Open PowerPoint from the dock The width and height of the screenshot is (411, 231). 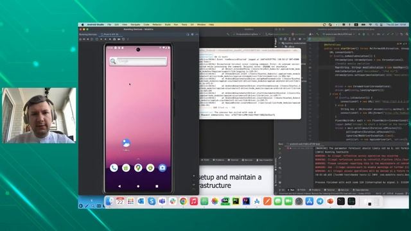pos(330,201)
